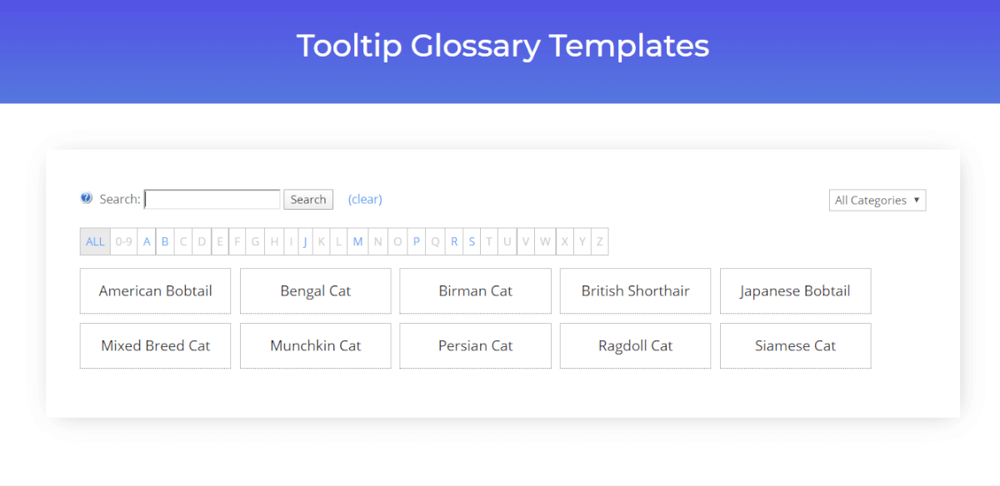Screen dimensions: 1000x486
Task: Select the letter R filter
Action: (x=454, y=242)
